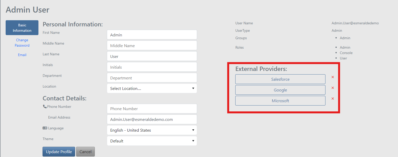Cancel the profile changes
Viewport: 398px width, 157px height.
(85, 152)
